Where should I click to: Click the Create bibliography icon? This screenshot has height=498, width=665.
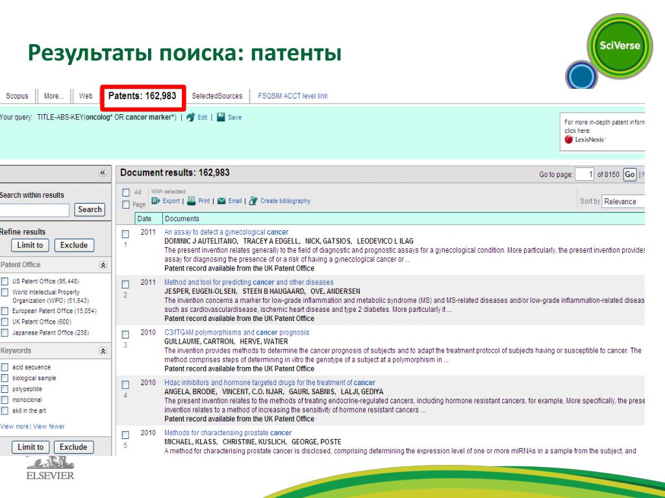tap(253, 201)
